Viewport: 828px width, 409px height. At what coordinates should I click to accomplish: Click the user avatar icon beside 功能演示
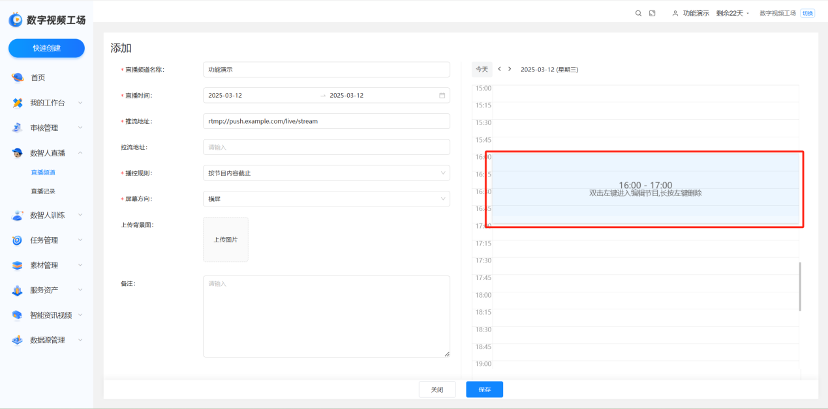[x=675, y=13]
